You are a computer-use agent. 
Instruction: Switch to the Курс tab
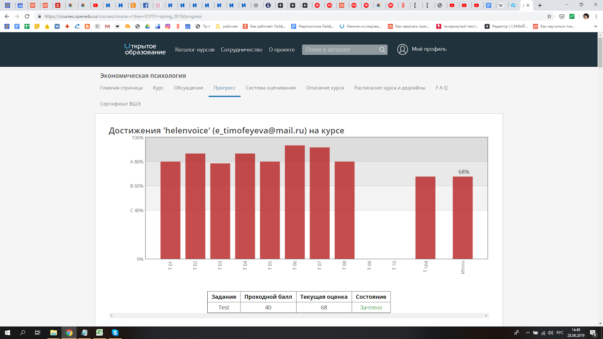coord(158,88)
